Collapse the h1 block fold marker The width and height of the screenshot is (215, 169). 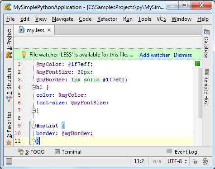pyautogui.click(x=33, y=88)
